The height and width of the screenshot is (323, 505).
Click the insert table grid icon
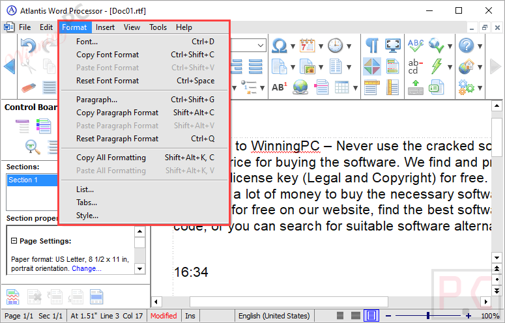click(341, 87)
